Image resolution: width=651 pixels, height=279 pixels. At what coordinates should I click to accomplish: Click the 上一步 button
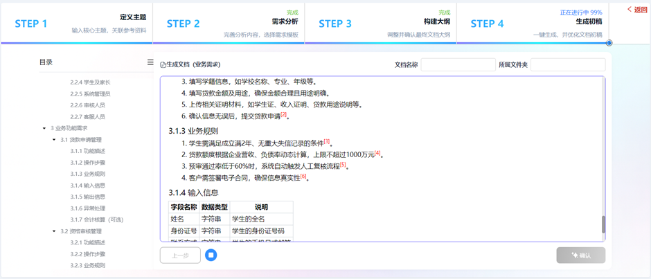(180, 255)
